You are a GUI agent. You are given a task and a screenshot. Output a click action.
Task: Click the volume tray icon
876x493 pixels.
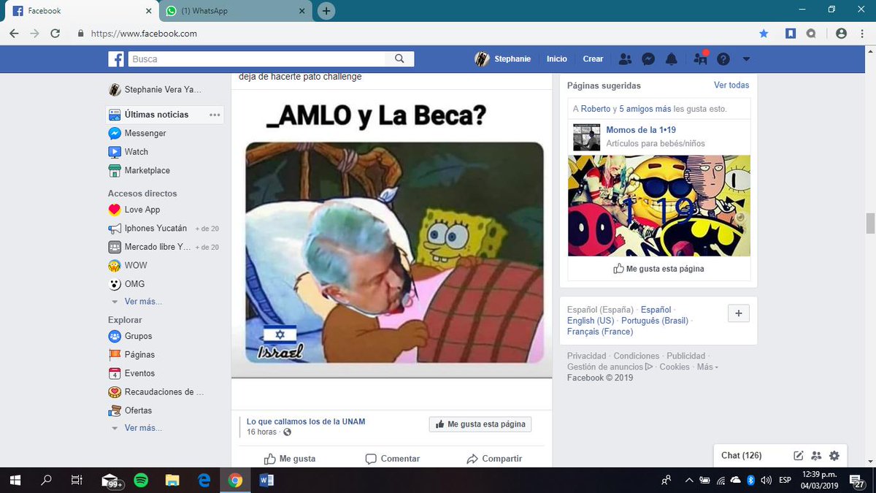pos(766,481)
